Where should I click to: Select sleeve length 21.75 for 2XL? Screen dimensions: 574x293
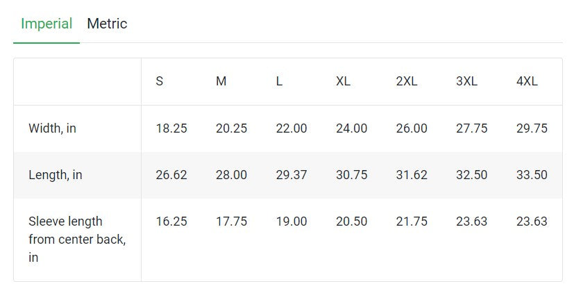pyautogui.click(x=412, y=221)
